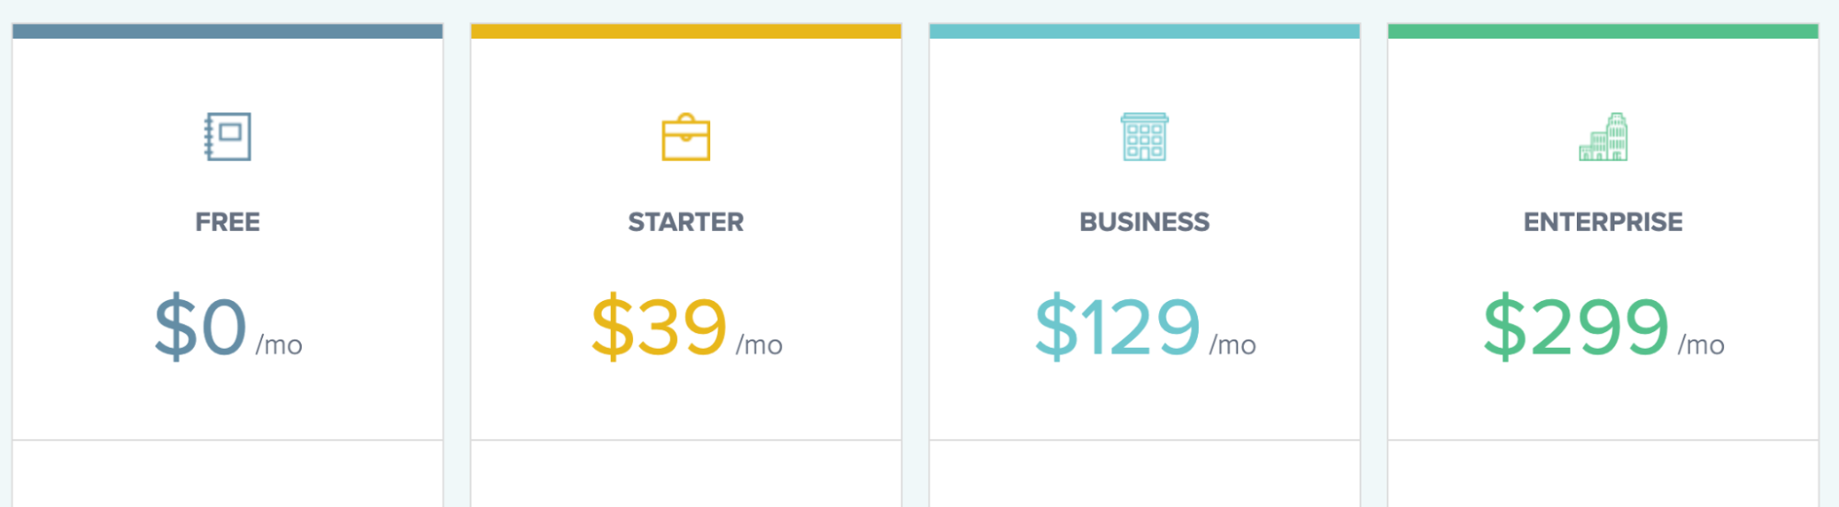This screenshot has height=507, width=1839.
Task: Select the BUSINESS plan title
Action: 1144,222
